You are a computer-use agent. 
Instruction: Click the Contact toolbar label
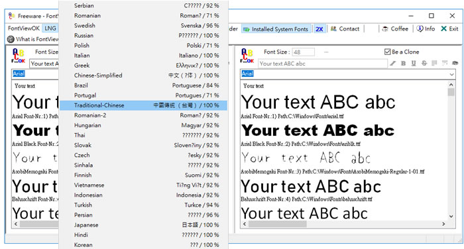(349, 28)
